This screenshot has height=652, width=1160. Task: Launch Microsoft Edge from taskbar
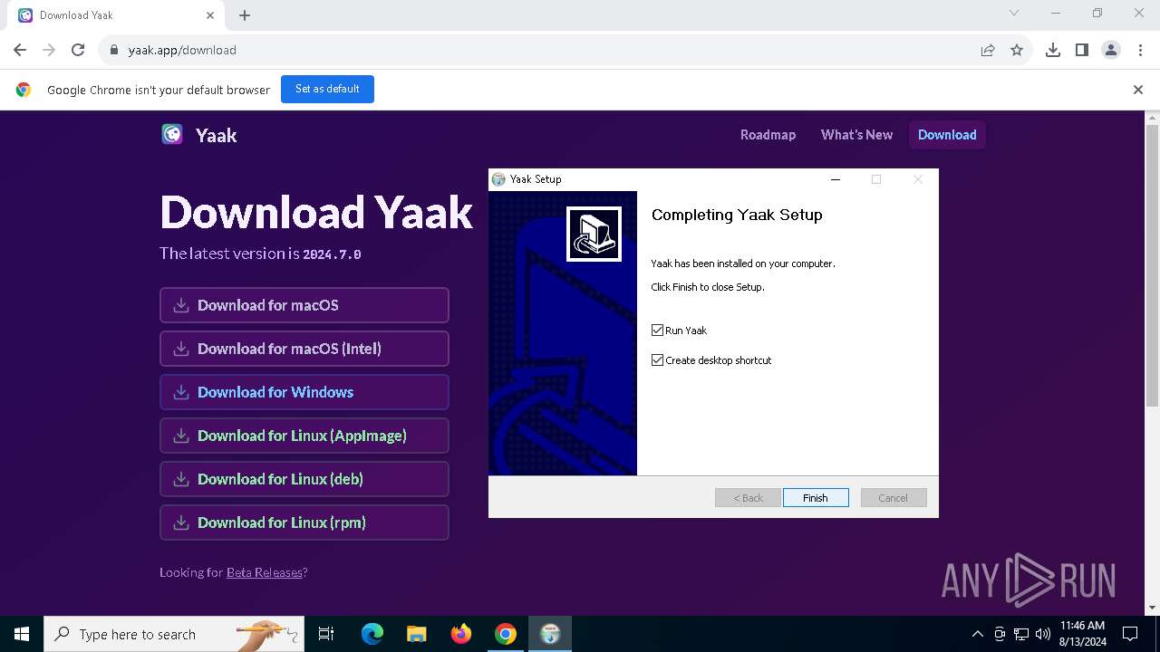pos(372,634)
